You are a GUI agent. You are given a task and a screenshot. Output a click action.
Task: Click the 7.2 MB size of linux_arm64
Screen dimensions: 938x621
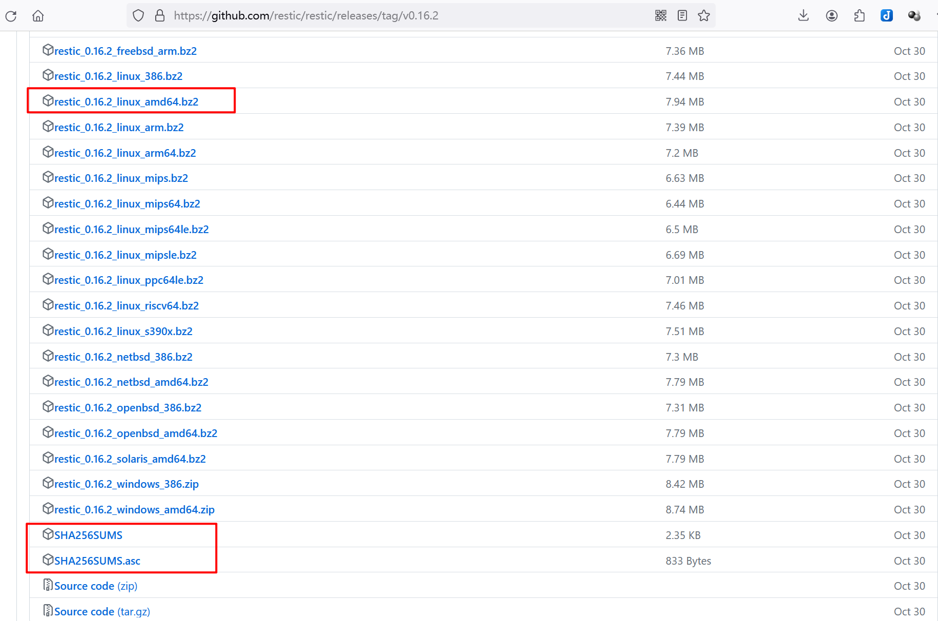(682, 153)
